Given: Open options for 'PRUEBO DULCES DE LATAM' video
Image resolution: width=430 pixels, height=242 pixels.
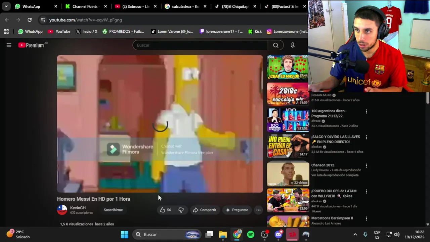Looking at the screenshot, I should click(x=366, y=191).
